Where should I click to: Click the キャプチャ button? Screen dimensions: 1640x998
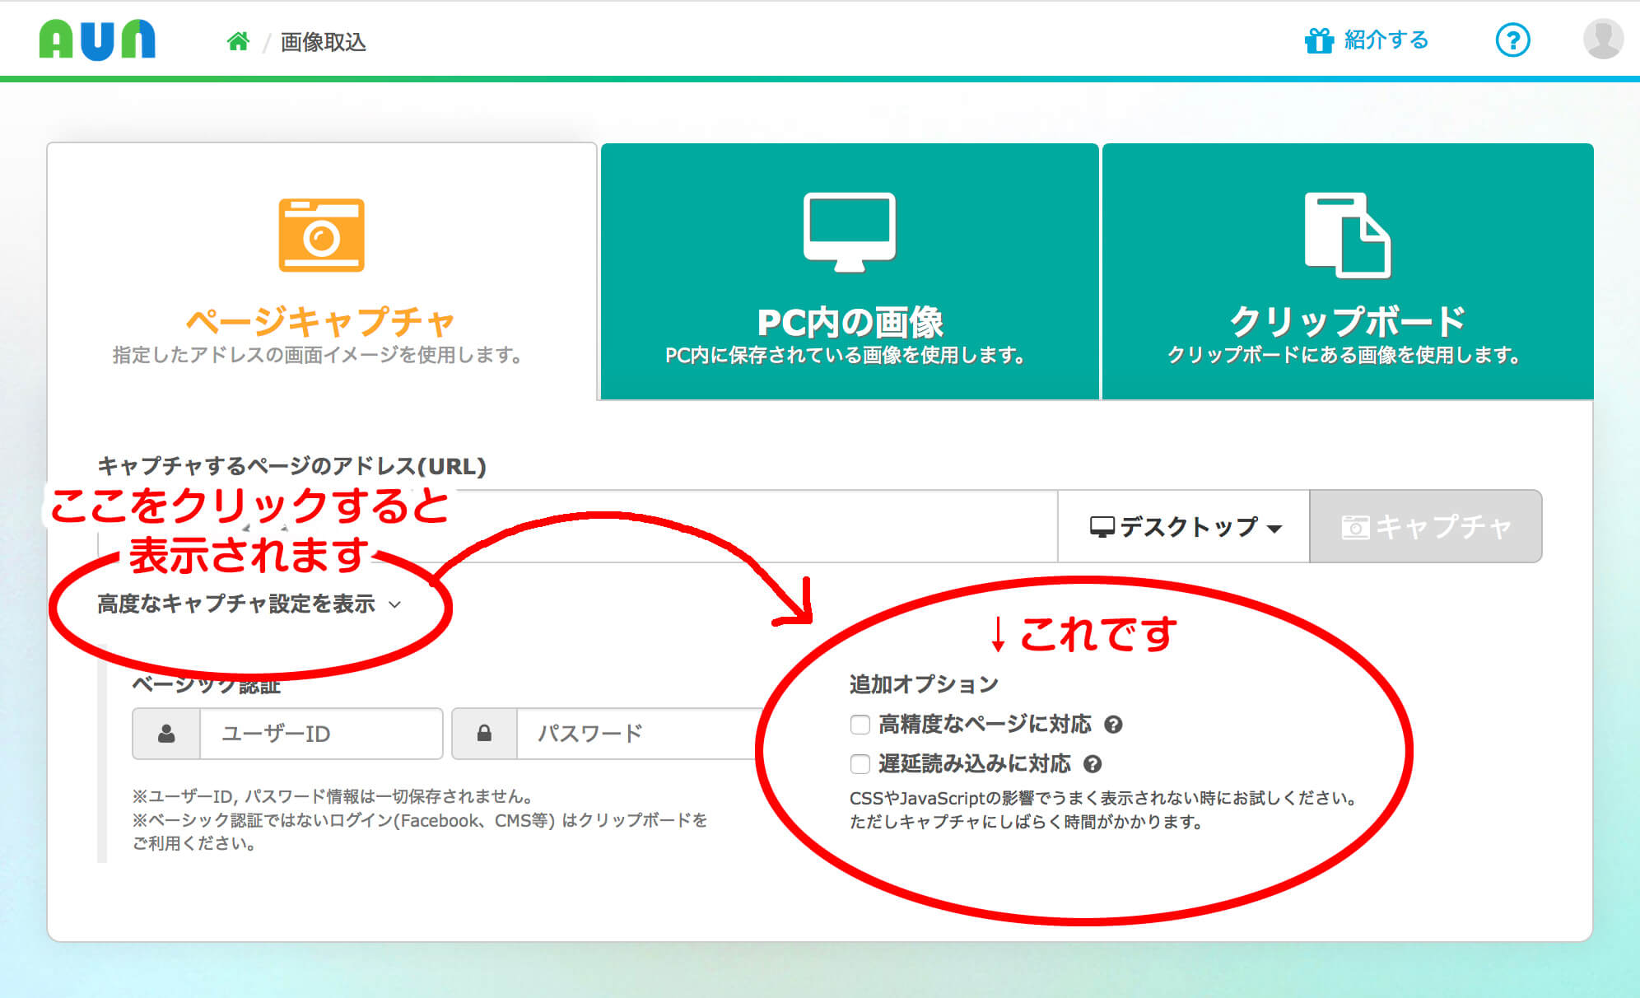pos(1426,527)
